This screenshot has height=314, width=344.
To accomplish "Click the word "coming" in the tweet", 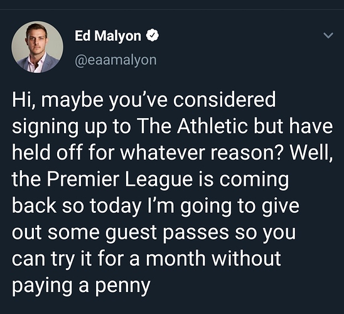I will pos(254,181).
